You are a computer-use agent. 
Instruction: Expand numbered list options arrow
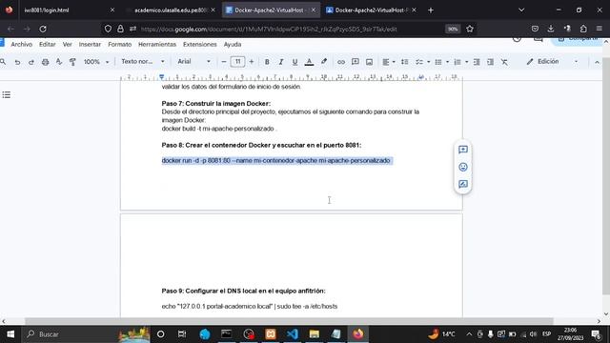point(467,62)
